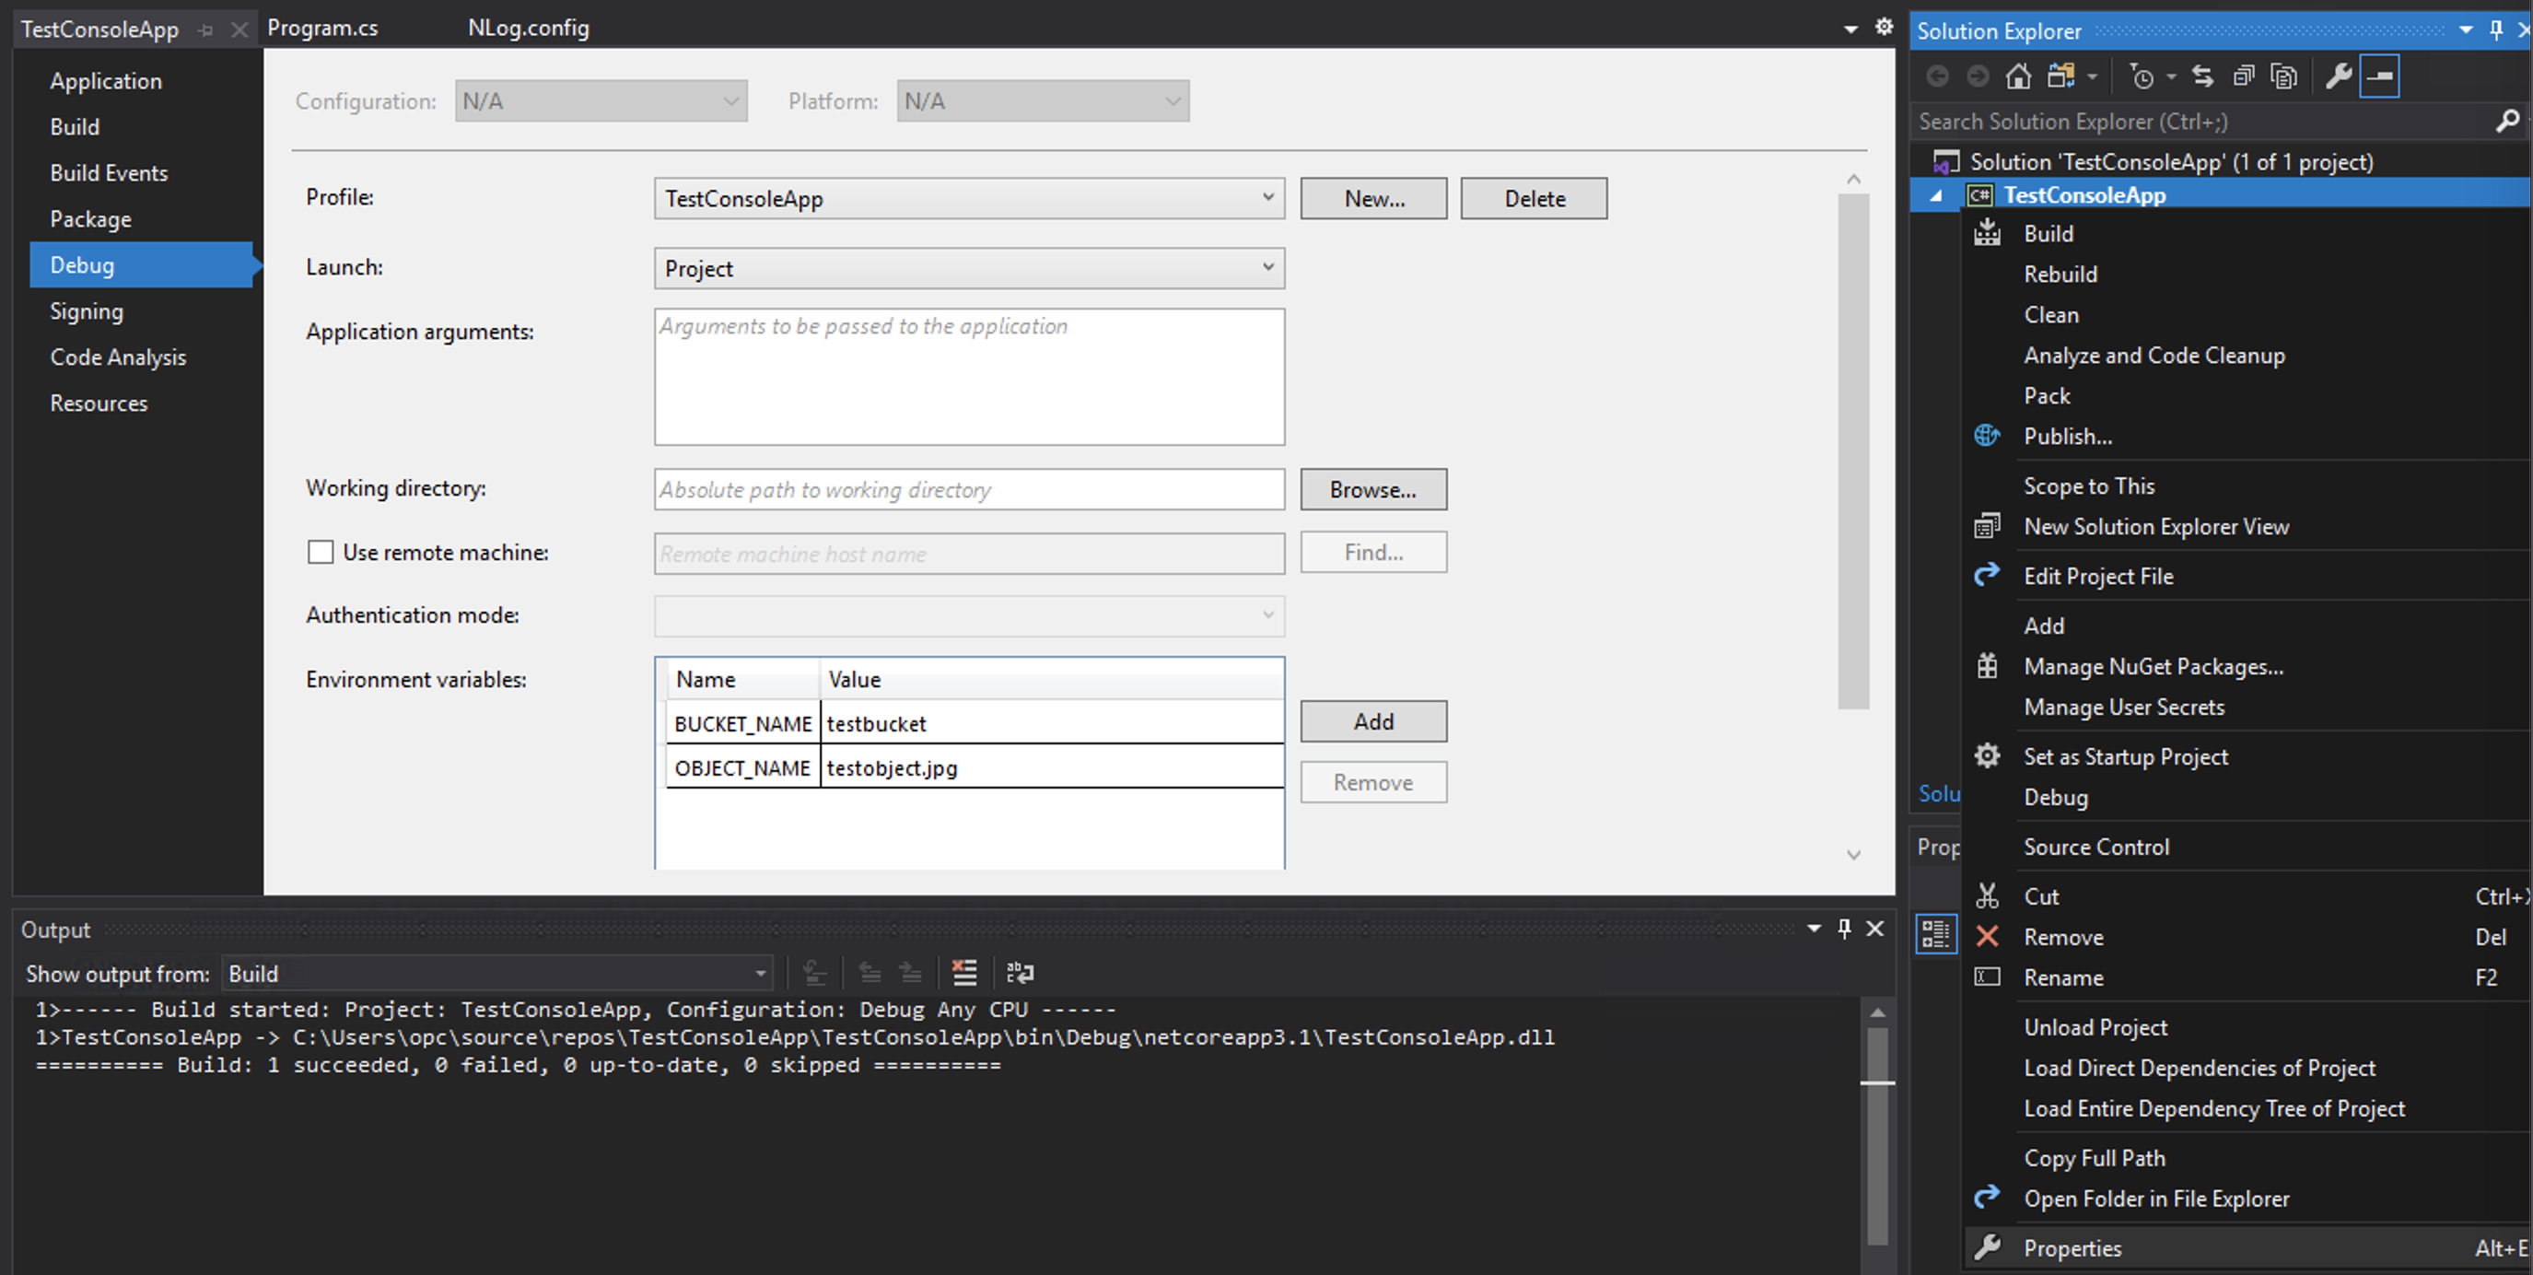
Task: Click the wrench Properties toolbar icon
Action: tap(2339, 76)
